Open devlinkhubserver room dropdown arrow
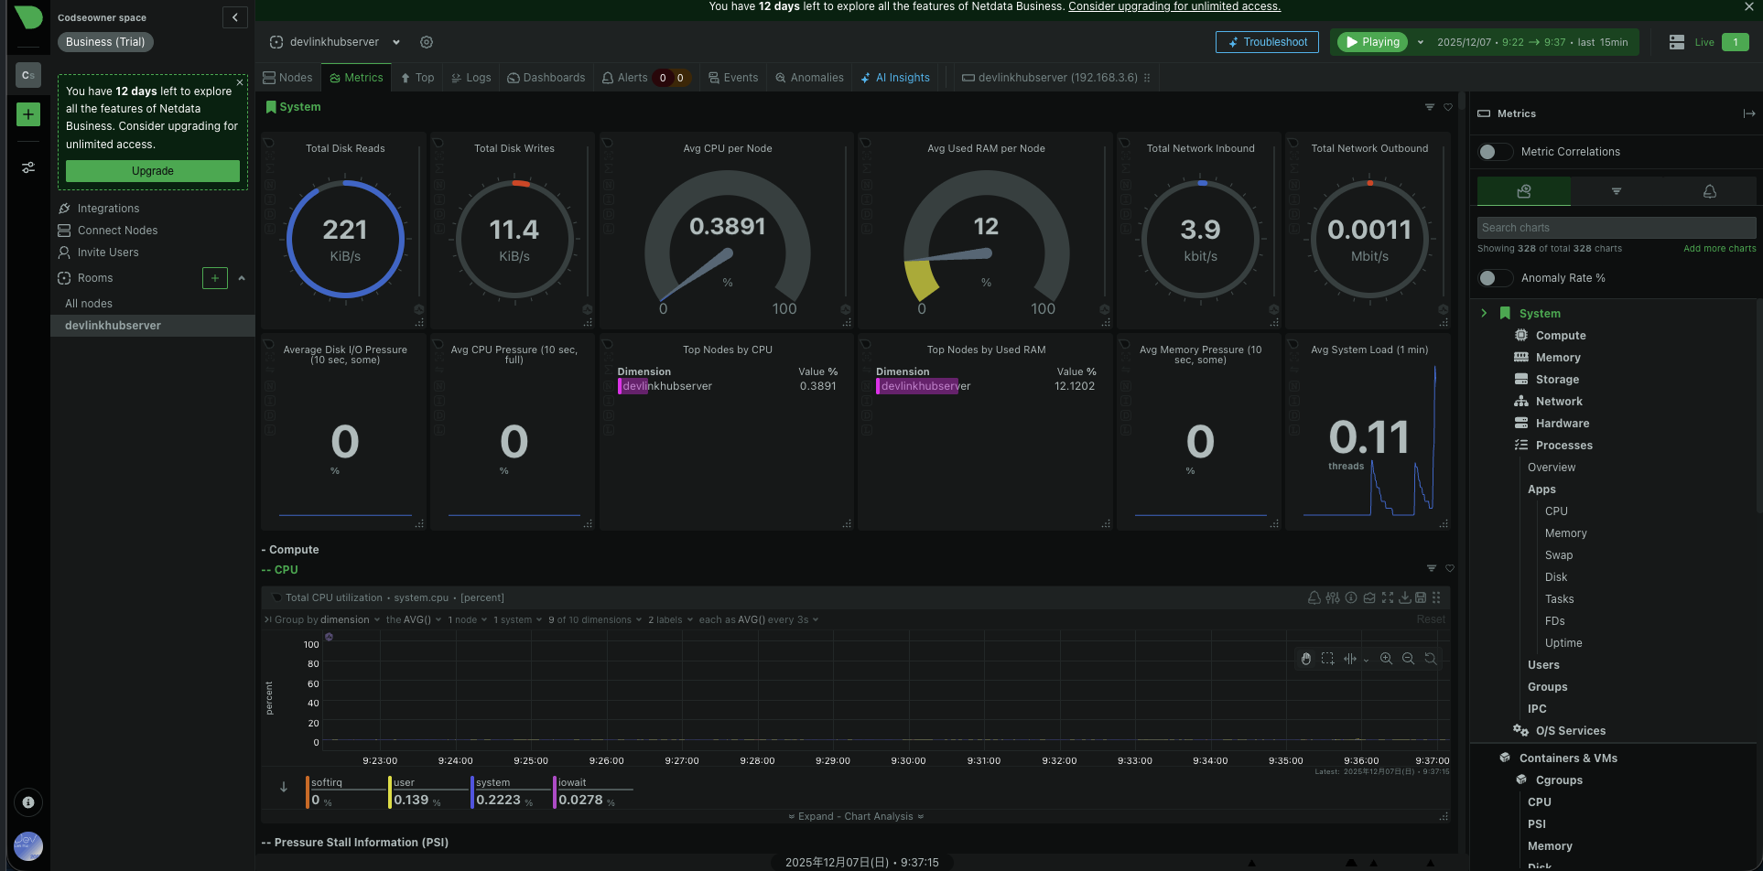 click(396, 42)
